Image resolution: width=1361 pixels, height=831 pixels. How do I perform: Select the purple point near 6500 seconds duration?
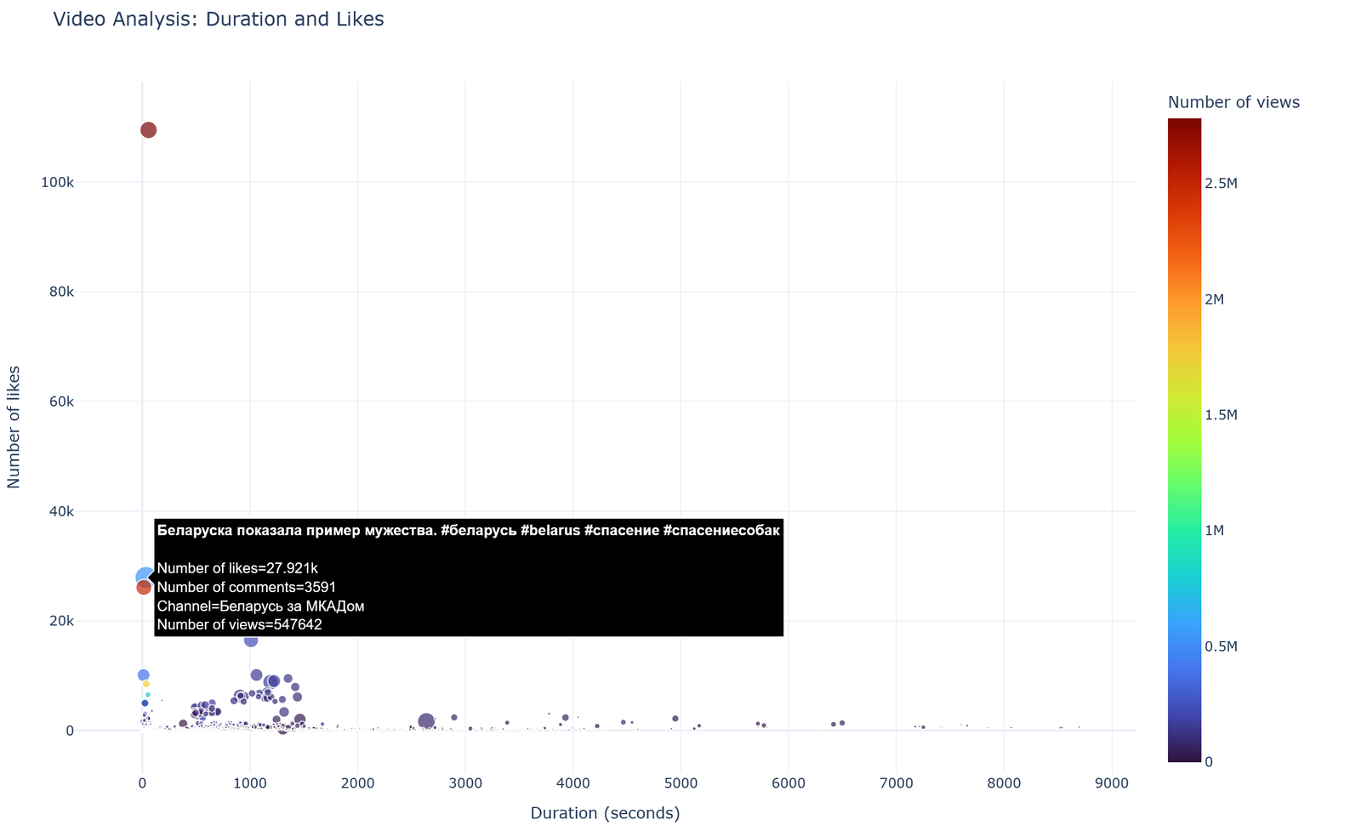tap(842, 723)
